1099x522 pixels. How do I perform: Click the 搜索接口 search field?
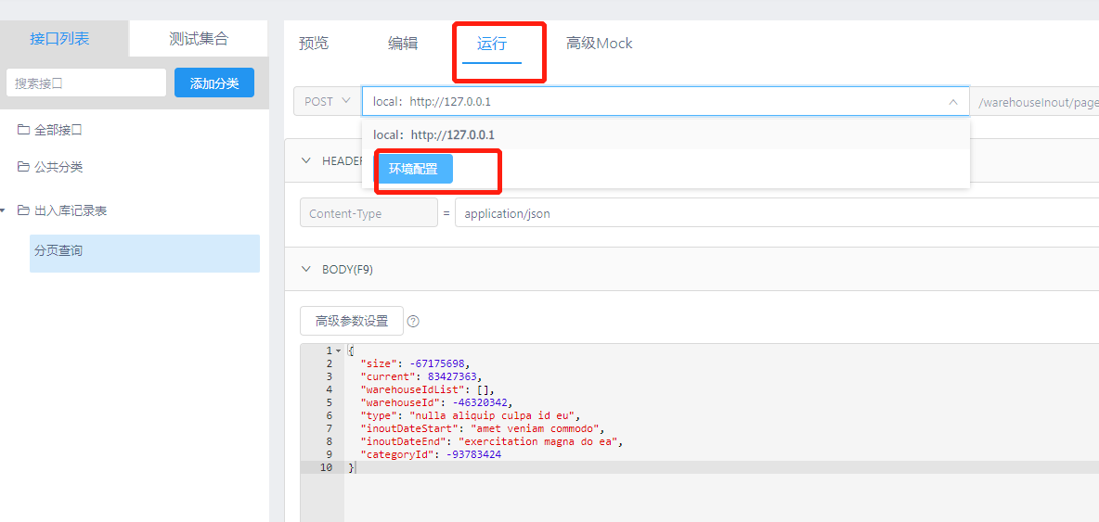click(x=86, y=83)
